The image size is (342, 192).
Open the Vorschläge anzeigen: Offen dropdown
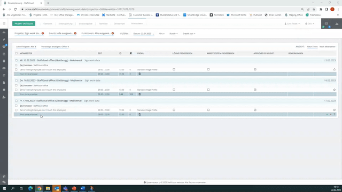point(55,46)
